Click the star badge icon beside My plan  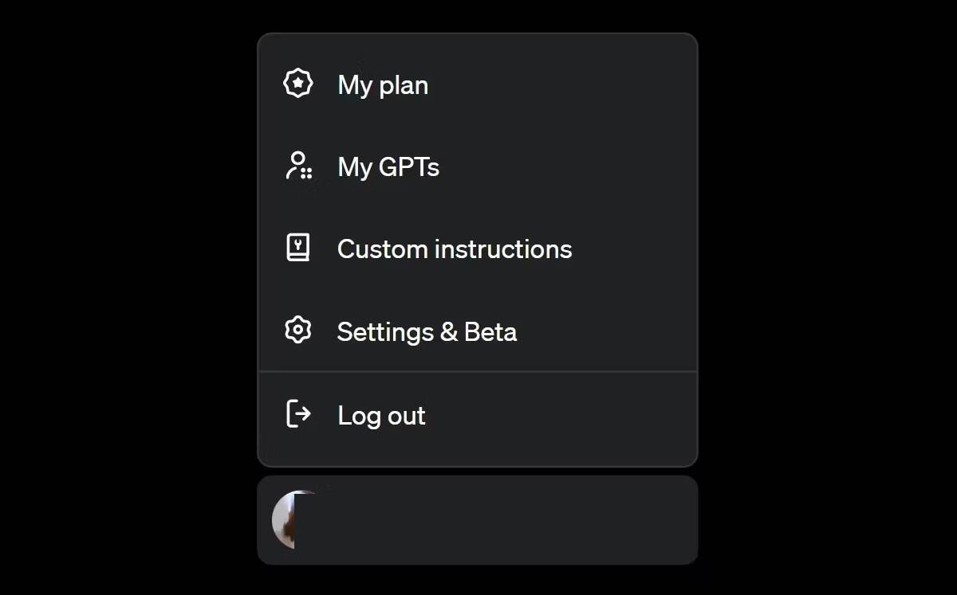[298, 84]
